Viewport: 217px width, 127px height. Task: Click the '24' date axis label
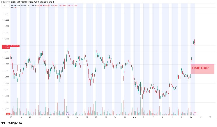point(77,117)
